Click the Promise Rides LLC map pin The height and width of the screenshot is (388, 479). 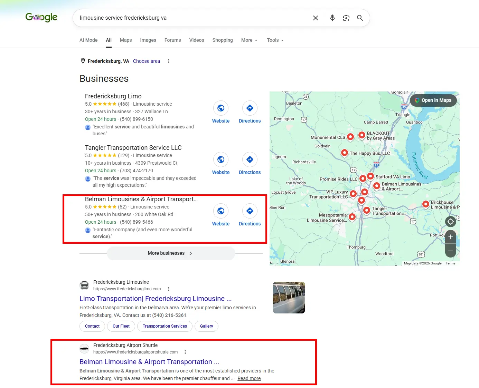(363, 178)
